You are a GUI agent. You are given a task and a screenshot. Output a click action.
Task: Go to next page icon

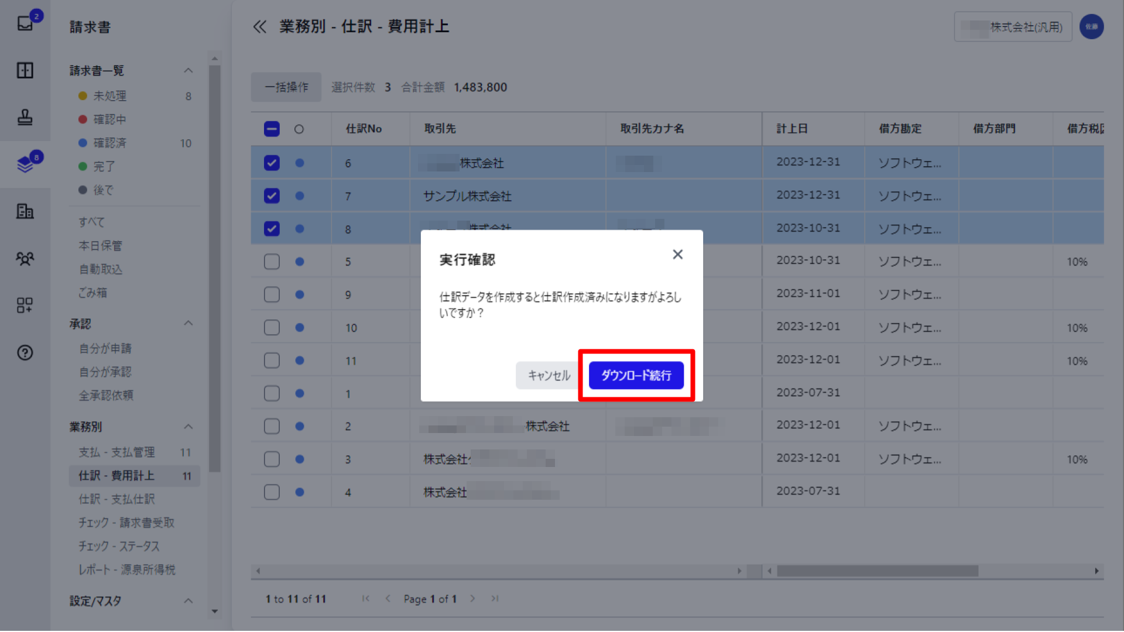tap(472, 599)
